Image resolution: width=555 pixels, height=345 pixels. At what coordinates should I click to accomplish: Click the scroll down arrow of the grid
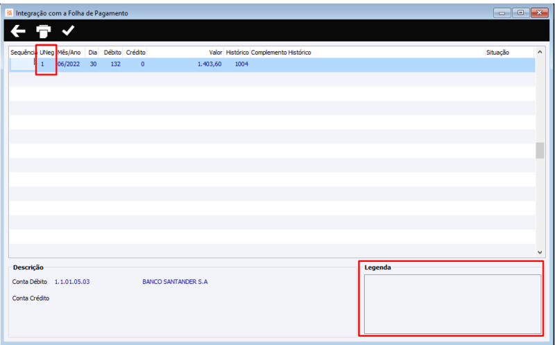[x=540, y=252]
